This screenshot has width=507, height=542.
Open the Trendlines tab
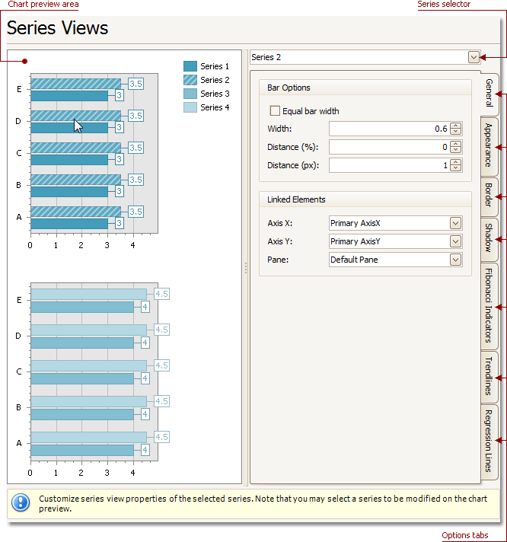click(489, 377)
